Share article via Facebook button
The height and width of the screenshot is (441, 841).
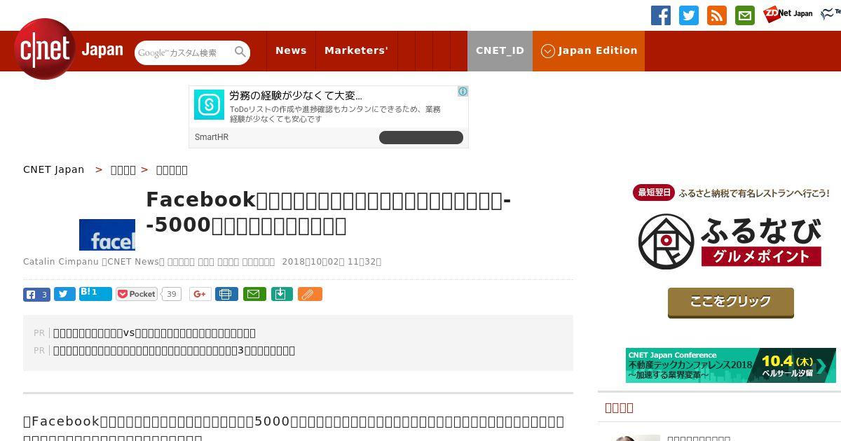[x=36, y=294]
